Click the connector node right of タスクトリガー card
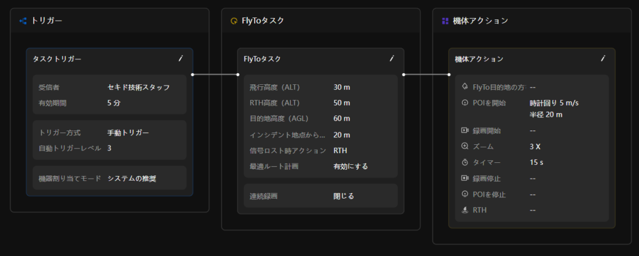This screenshot has width=639, height=256. click(193, 74)
